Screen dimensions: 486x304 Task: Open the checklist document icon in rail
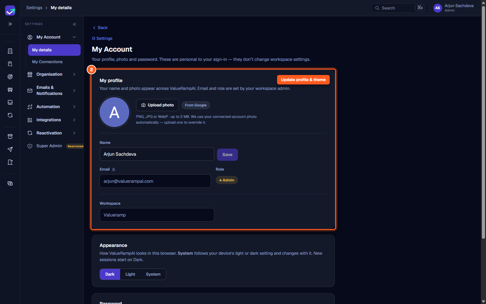tap(10, 64)
